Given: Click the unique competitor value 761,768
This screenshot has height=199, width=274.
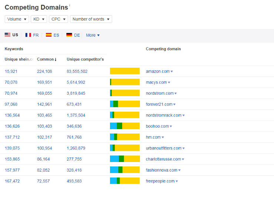Looking at the screenshot, I should pos(74,137).
